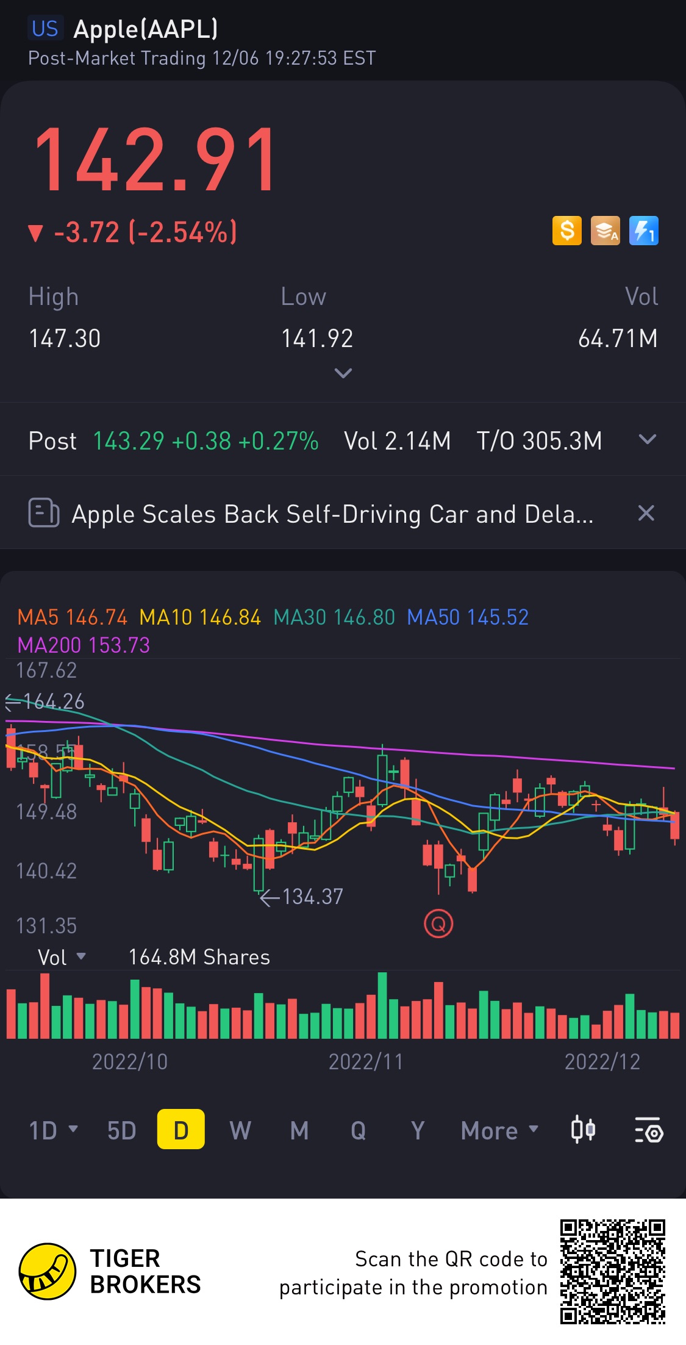This screenshot has width=686, height=1345.
Task: Switch to 5D chart tab
Action: 121,1130
